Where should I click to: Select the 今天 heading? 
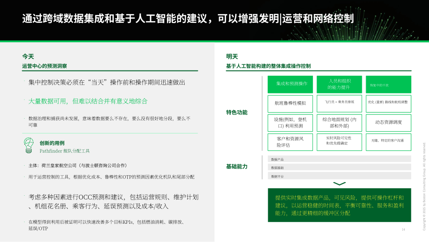[x=28, y=57]
